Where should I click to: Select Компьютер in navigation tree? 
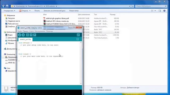(x=11, y=54)
